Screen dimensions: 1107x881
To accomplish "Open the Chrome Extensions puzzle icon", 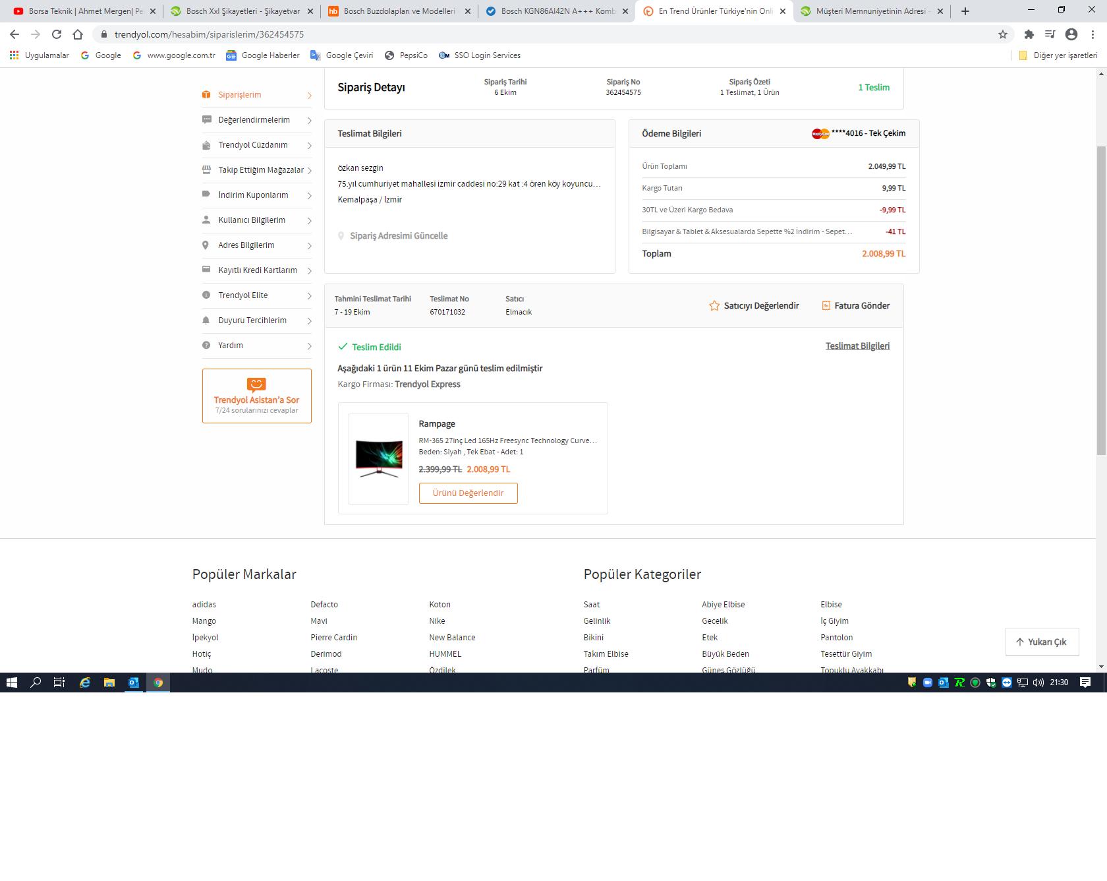I will point(1029,34).
